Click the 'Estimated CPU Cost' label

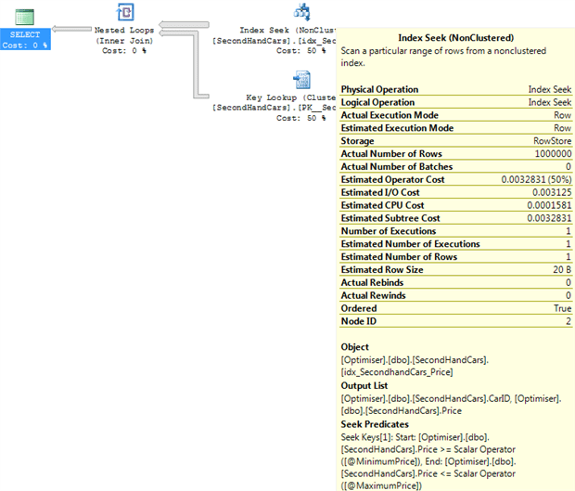coord(382,205)
